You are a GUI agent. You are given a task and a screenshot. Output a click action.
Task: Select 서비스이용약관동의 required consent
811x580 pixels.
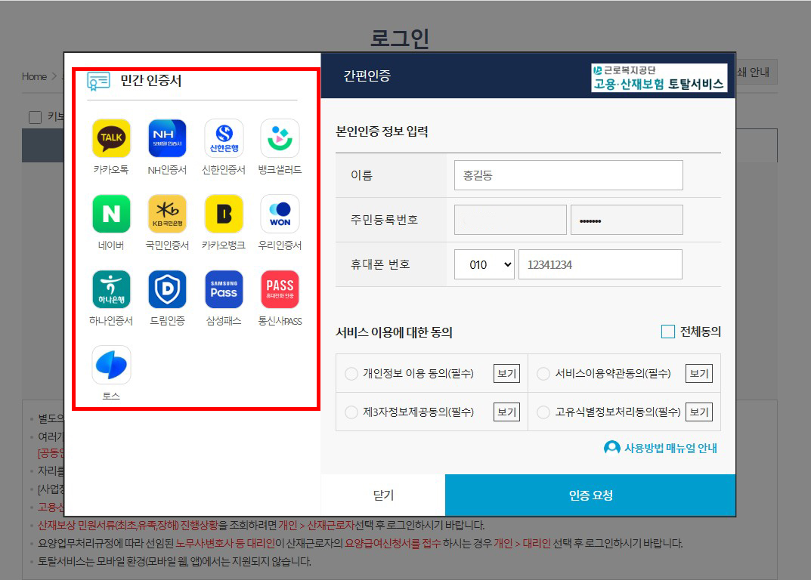pos(543,372)
